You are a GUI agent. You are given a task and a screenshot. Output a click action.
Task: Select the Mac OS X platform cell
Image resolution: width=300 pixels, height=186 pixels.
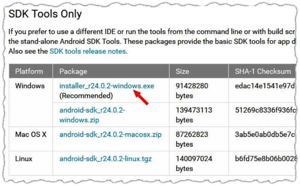[31, 135]
